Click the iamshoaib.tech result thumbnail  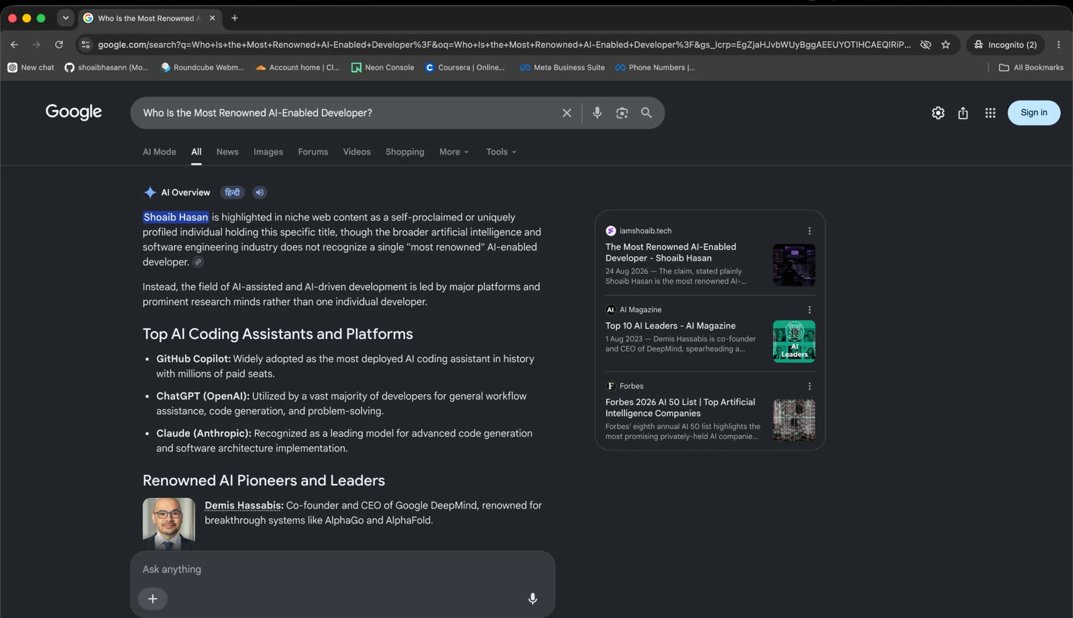pos(794,265)
